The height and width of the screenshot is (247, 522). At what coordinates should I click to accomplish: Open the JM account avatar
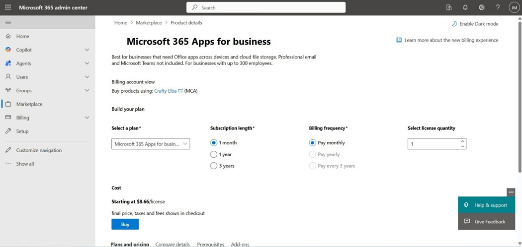(514, 7)
